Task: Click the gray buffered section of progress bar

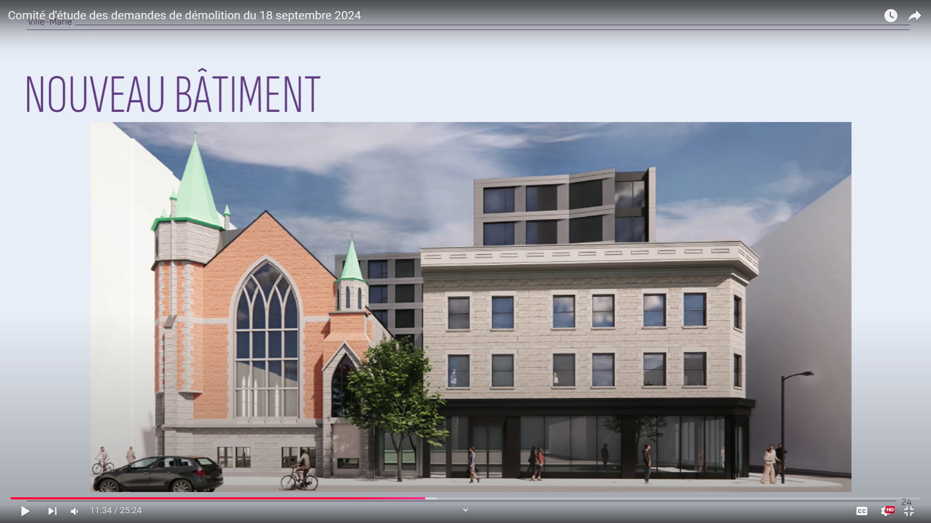Action: pos(431,498)
